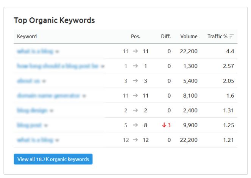
Task: Click the sort icon beside Traffic %
Action: click(x=232, y=37)
